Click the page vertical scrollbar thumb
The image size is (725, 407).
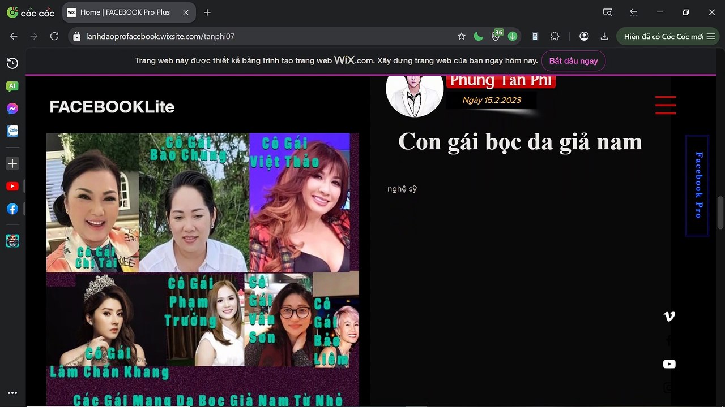point(720,213)
